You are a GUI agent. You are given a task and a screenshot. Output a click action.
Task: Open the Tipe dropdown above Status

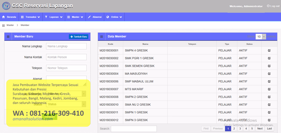click(x=66, y=94)
